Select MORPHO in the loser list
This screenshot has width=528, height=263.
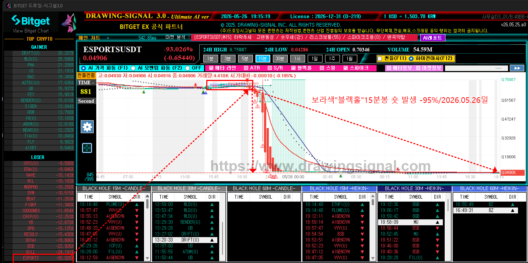coord(39,187)
